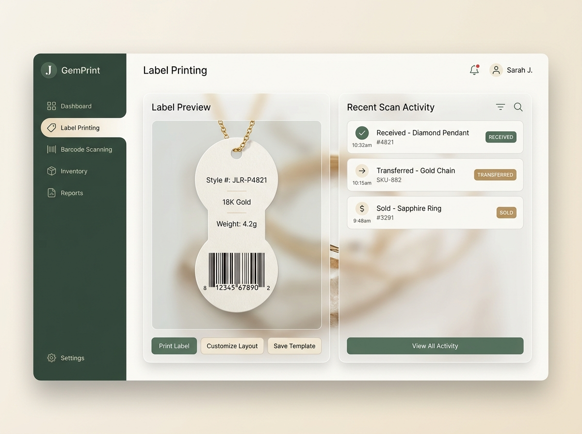Click Customize Layout button

click(x=232, y=346)
